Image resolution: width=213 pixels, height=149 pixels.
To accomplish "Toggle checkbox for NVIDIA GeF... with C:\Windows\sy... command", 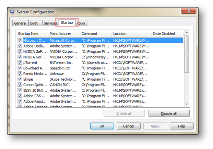I will click(x=20, y=57).
